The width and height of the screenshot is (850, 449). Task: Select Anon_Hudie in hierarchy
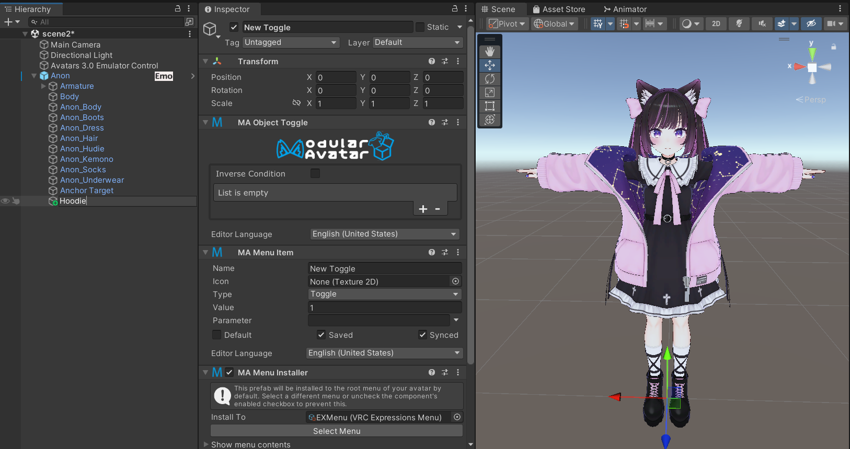tap(82, 149)
